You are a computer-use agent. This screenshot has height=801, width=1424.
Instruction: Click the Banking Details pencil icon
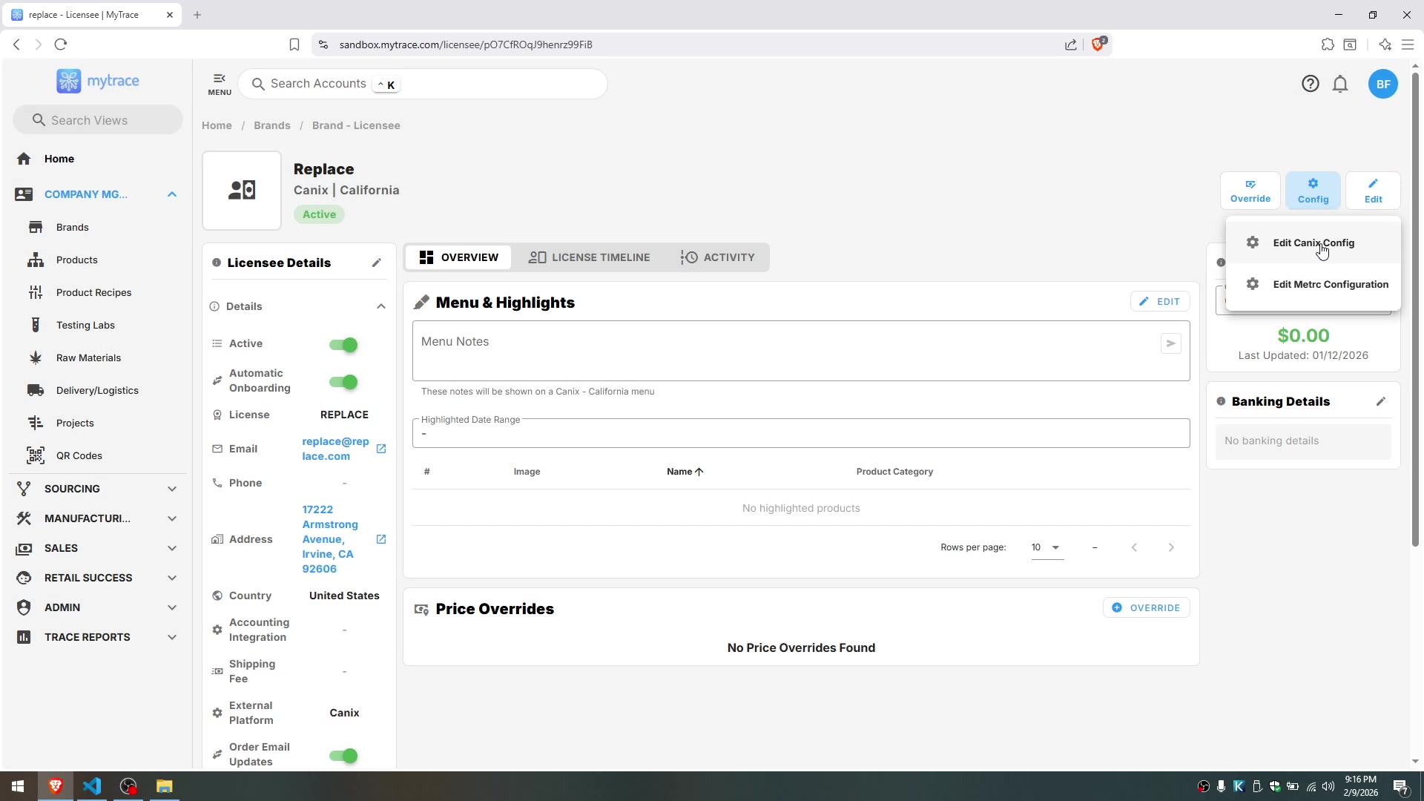[x=1381, y=401]
